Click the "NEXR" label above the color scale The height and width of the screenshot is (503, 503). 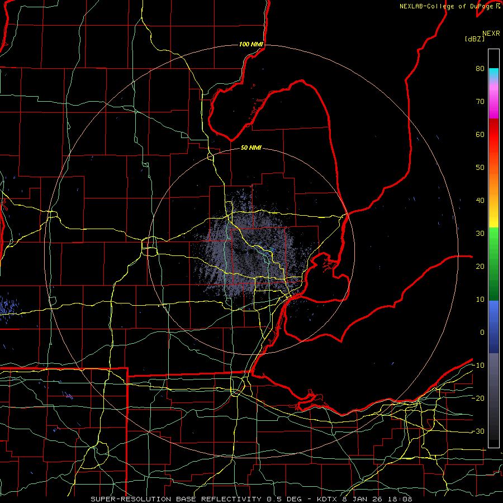[x=491, y=34]
